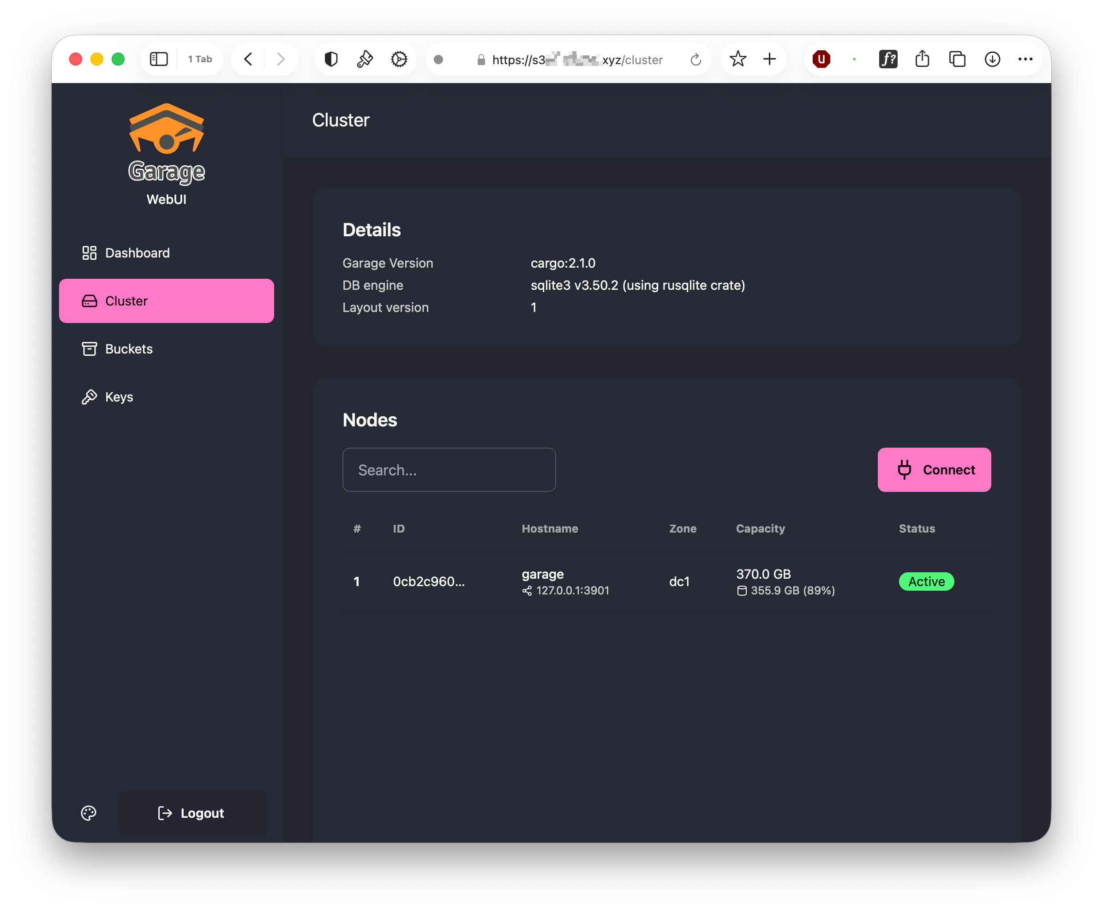Image resolution: width=1103 pixels, height=911 pixels.
Task: Open the 1 Tab overview
Action: tap(200, 59)
